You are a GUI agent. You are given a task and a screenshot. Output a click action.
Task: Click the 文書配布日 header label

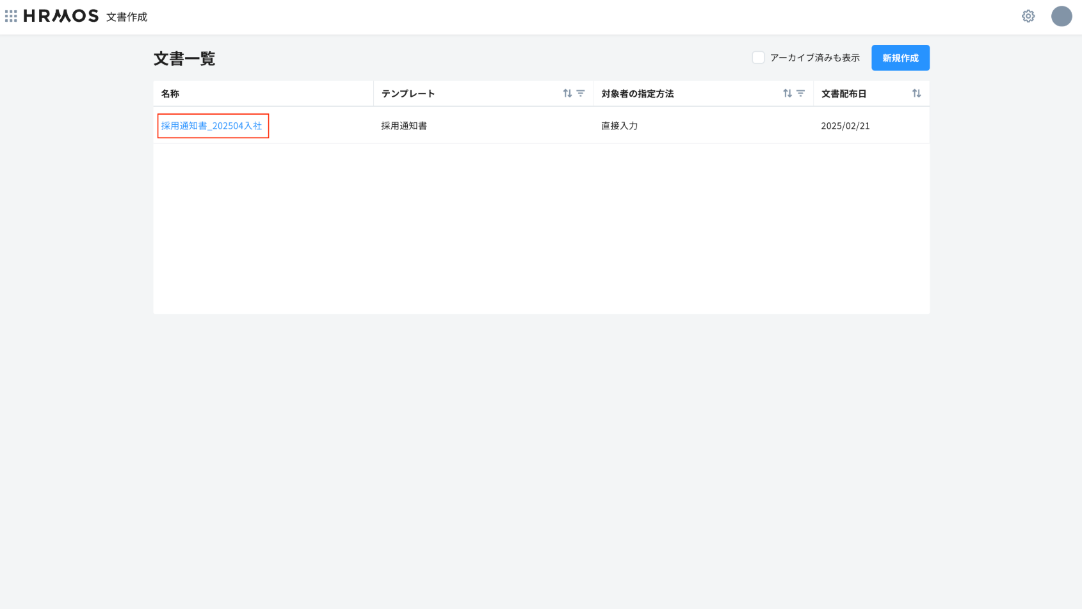(844, 93)
